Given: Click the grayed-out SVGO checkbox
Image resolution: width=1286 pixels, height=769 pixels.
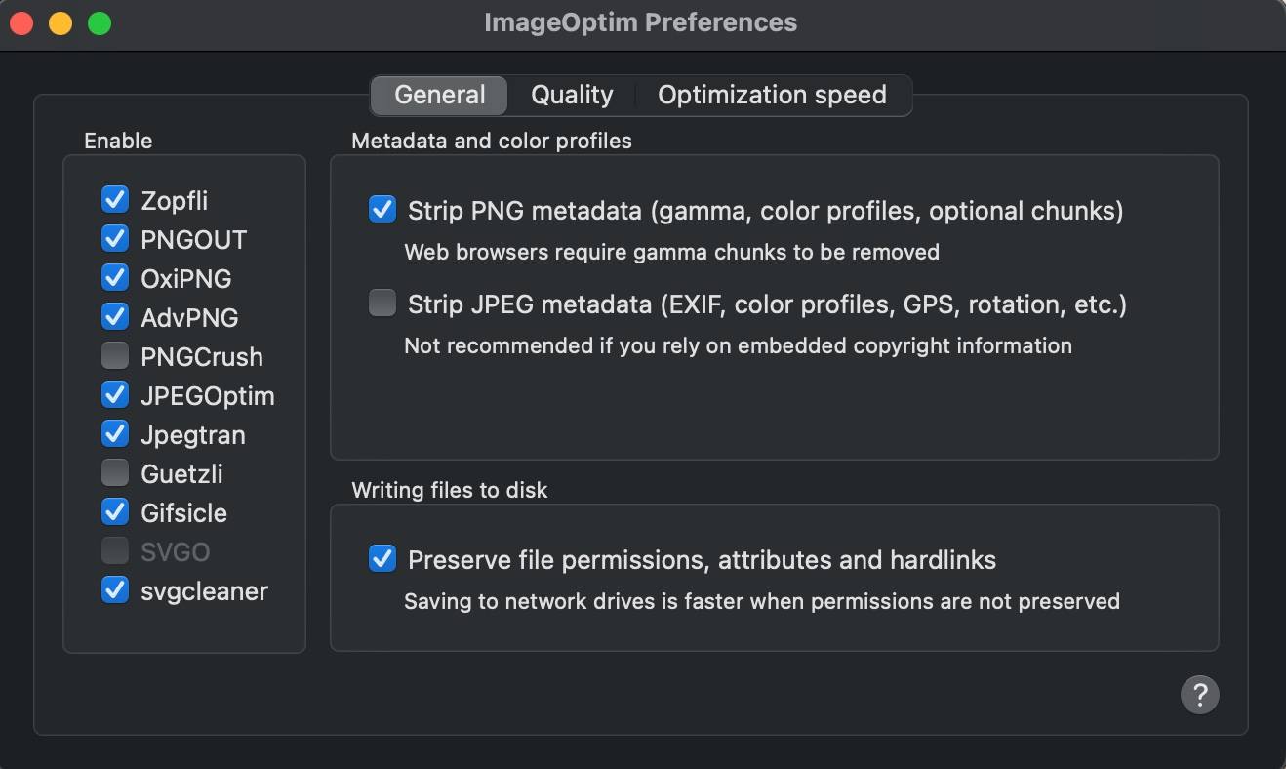Looking at the screenshot, I should (115, 551).
